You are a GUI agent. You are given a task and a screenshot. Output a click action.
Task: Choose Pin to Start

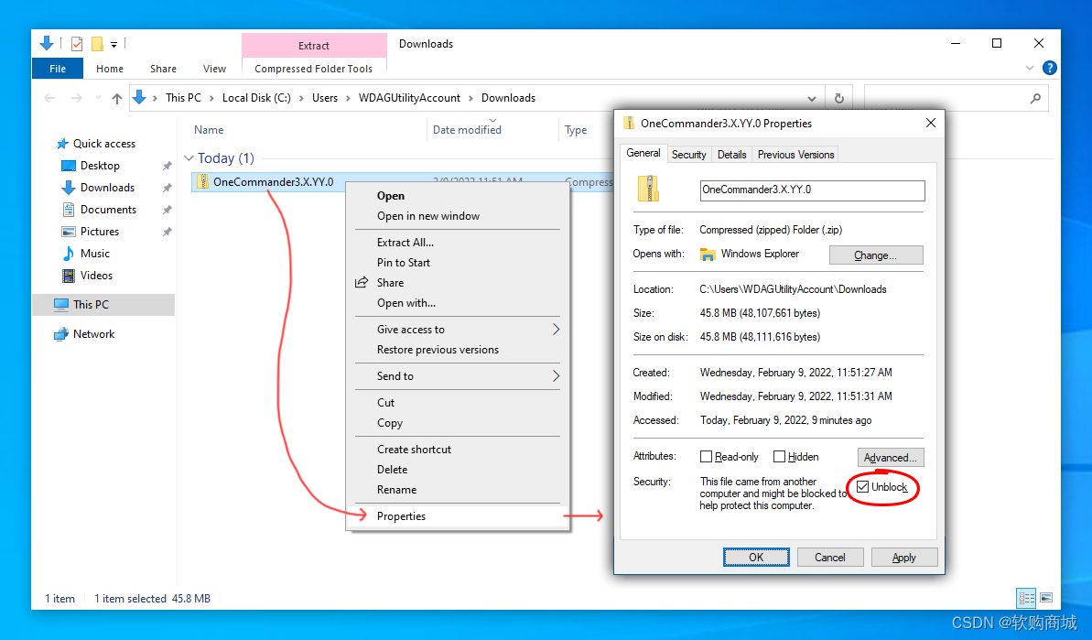(x=404, y=263)
